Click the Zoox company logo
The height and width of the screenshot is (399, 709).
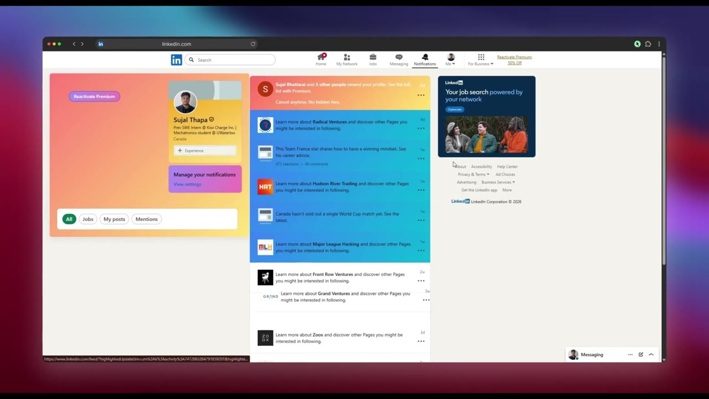[x=265, y=338]
